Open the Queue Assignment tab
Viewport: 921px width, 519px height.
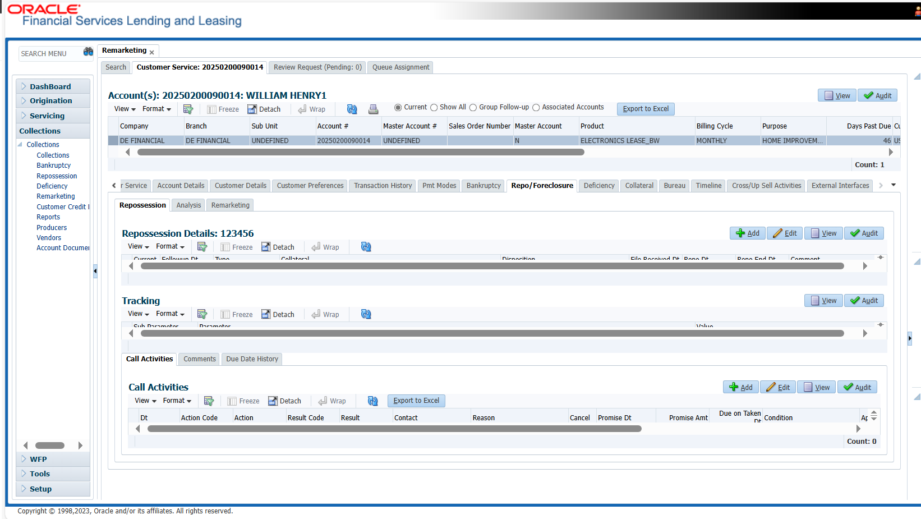coord(400,67)
